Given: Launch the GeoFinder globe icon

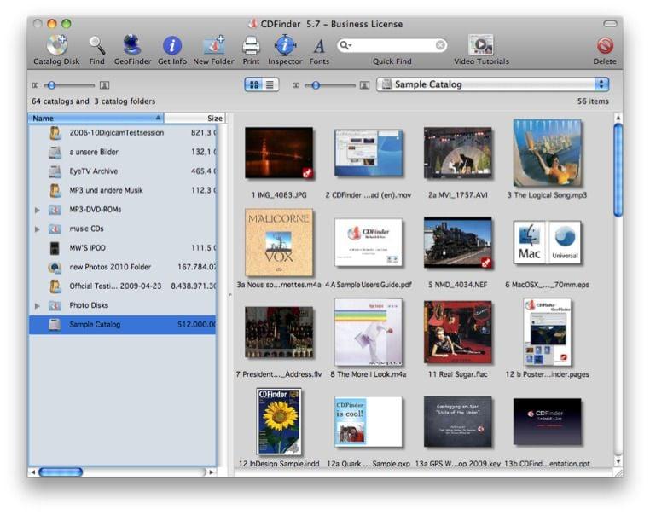Looking at the screenshot, I should [132, 44].
